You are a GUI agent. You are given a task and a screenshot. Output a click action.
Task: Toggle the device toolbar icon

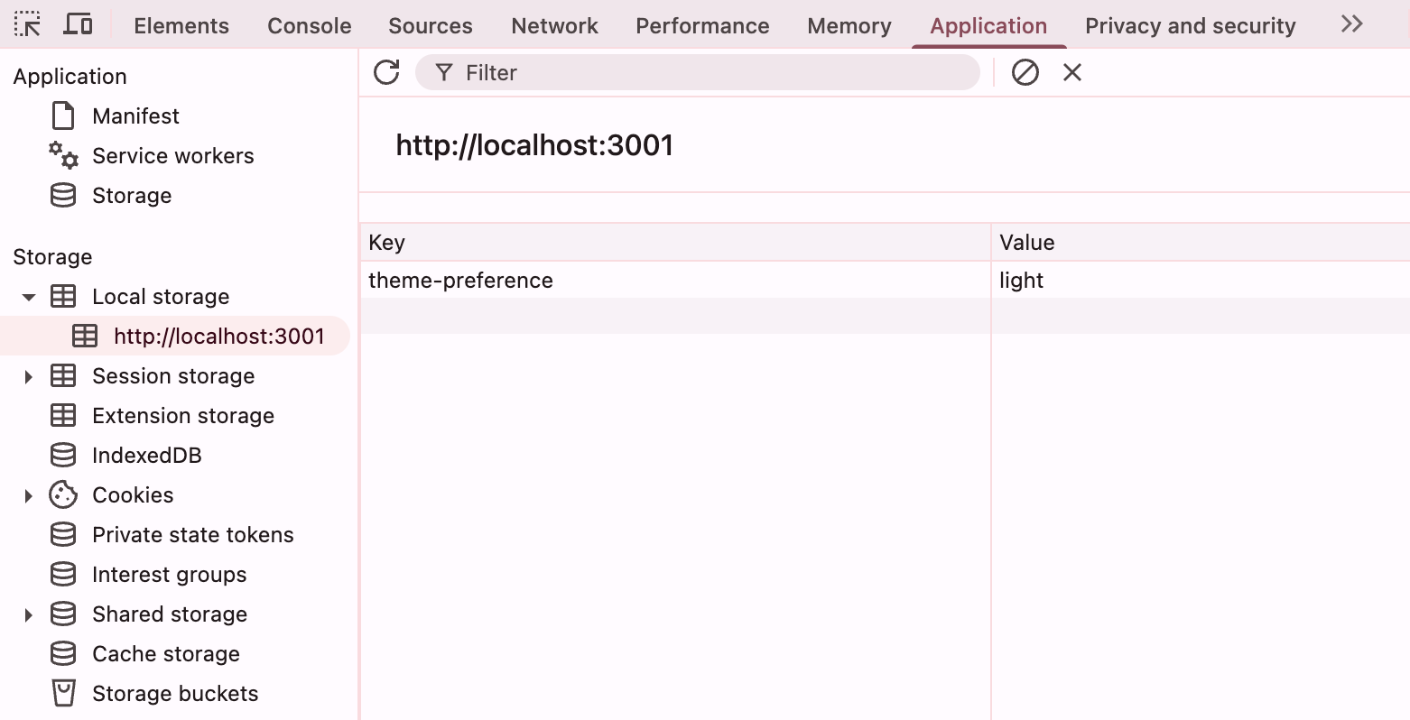[x=78, y=24]
